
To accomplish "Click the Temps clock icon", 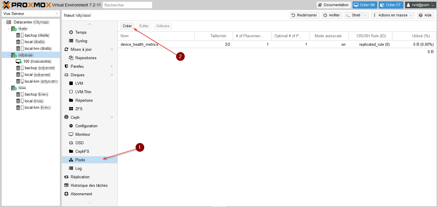I will 71,32.
